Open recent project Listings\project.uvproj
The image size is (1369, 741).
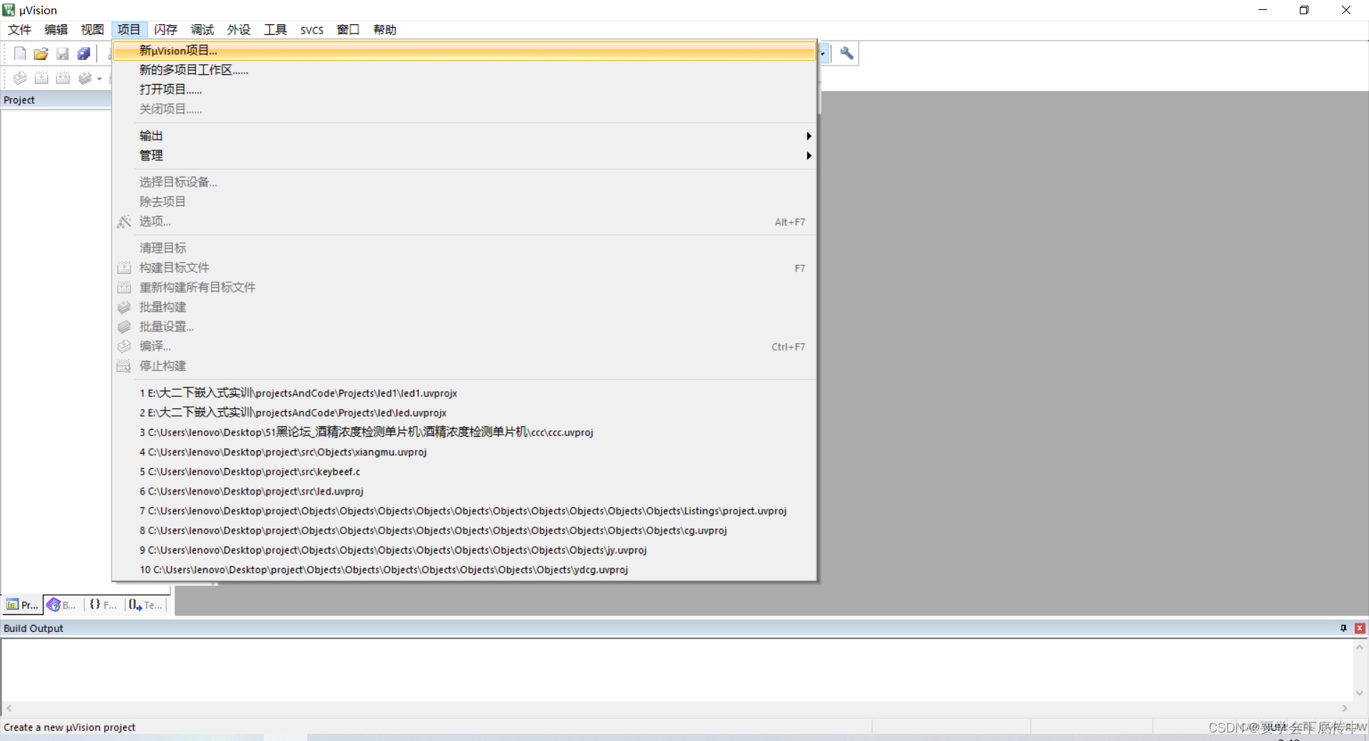click(464, 510)
